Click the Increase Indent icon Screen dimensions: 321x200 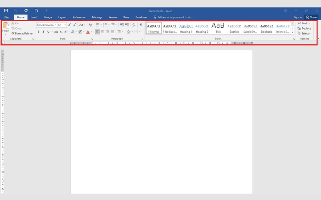127,25
